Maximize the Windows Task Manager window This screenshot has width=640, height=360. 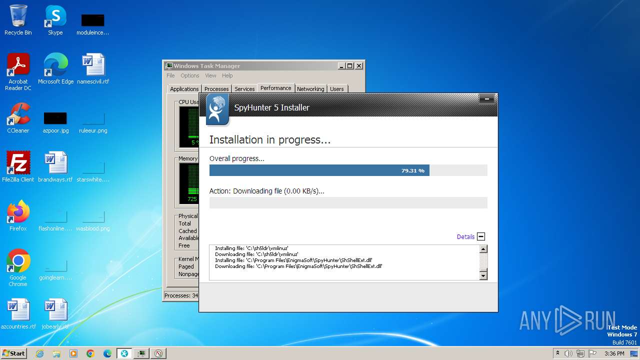click(350, 66)
